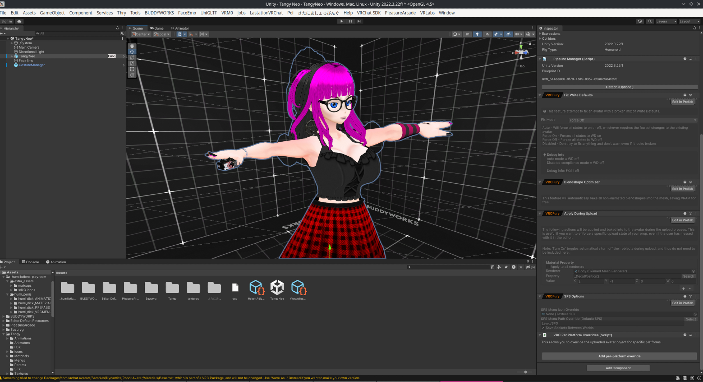Open the VRChat SDK menu
The image size is (703, 382).
point(369,13)
